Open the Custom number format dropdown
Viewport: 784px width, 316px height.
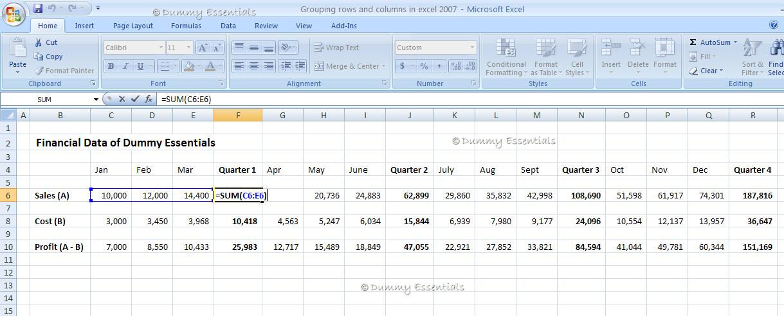(472, 48)
